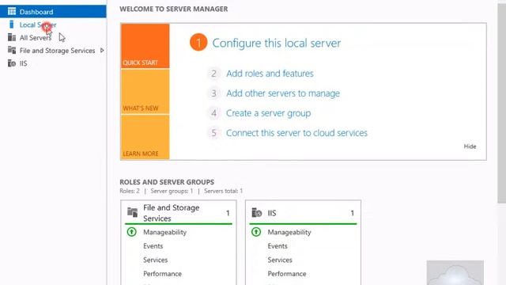This screenshot has width=506, height=285.
Task: Click step number 2 circle
Action: click(x=213, y=74)
